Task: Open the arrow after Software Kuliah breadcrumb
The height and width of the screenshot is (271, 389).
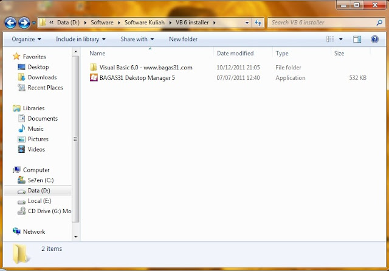Action: click(x=170, y=23)
